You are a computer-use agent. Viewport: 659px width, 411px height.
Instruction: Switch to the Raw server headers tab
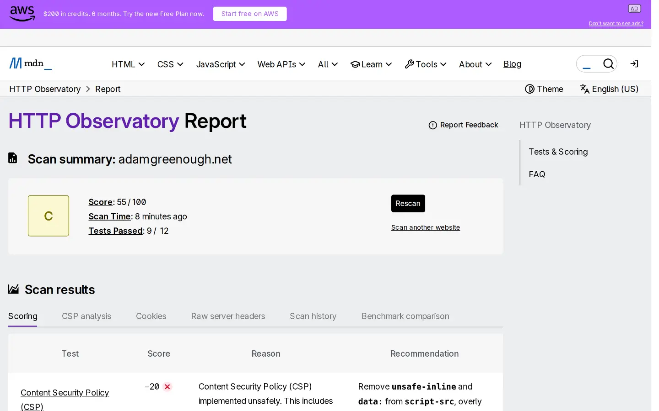pyautogui.click(x=228, y=316)
